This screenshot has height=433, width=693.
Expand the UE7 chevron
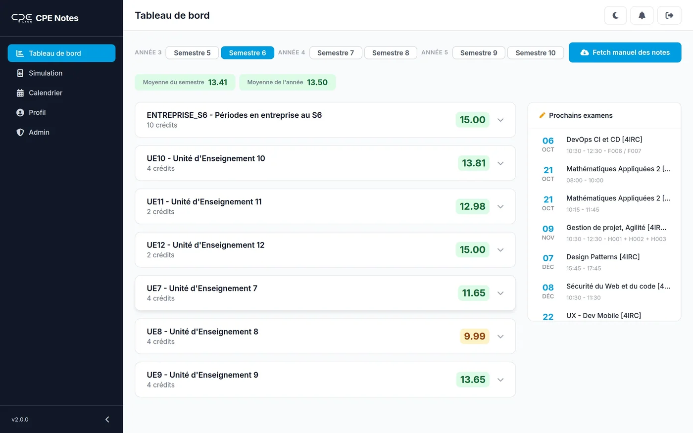[x=500, y=293]
